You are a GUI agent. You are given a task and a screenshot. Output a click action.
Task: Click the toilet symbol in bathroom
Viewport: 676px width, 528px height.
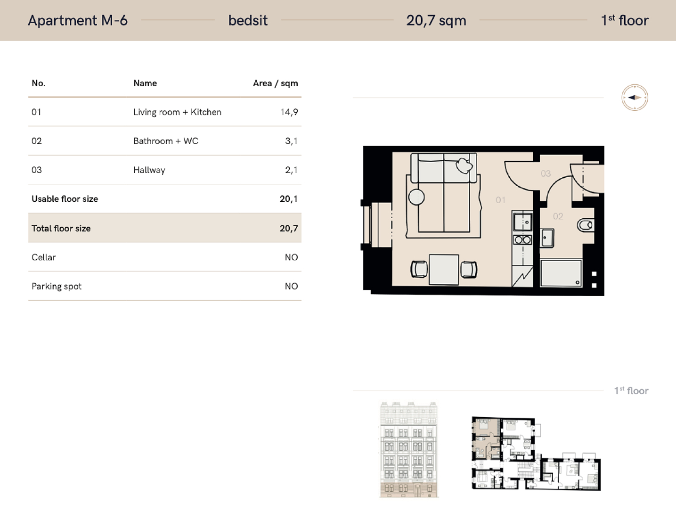coord(586,225)
